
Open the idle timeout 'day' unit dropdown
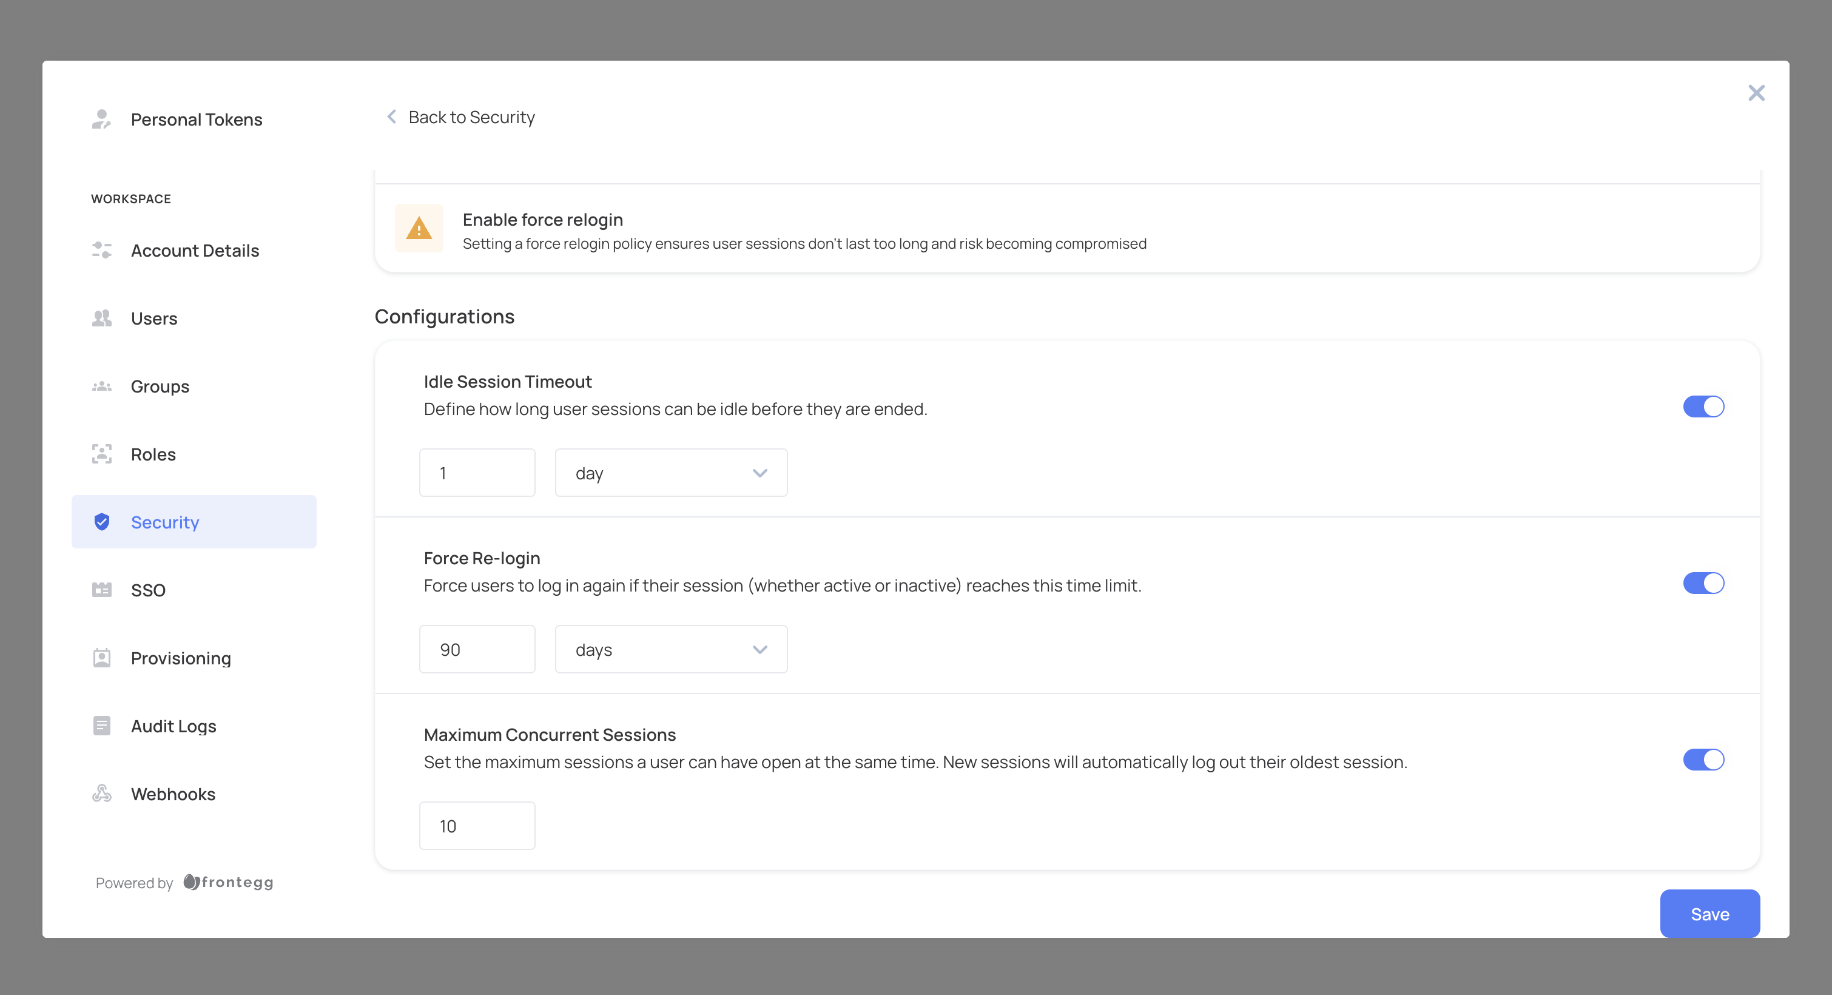pyautogui.click(x=670, y=473)
